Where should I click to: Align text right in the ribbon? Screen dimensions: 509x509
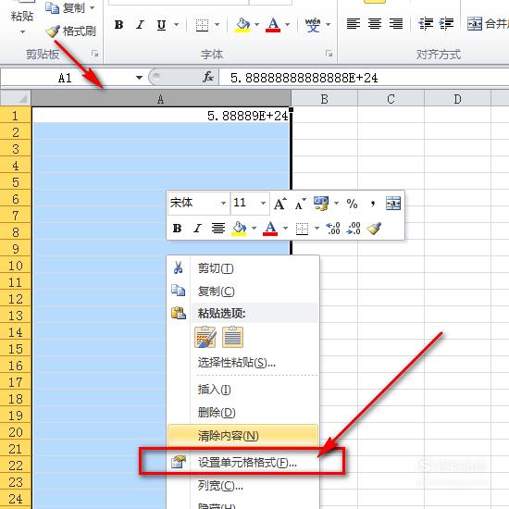[396, 23]
